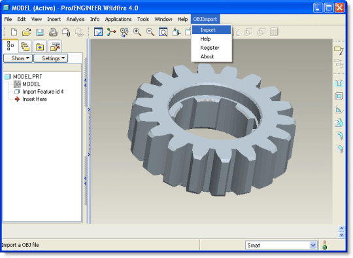Open the Tools menu
353x258 pixels.
tap(143, 19)
